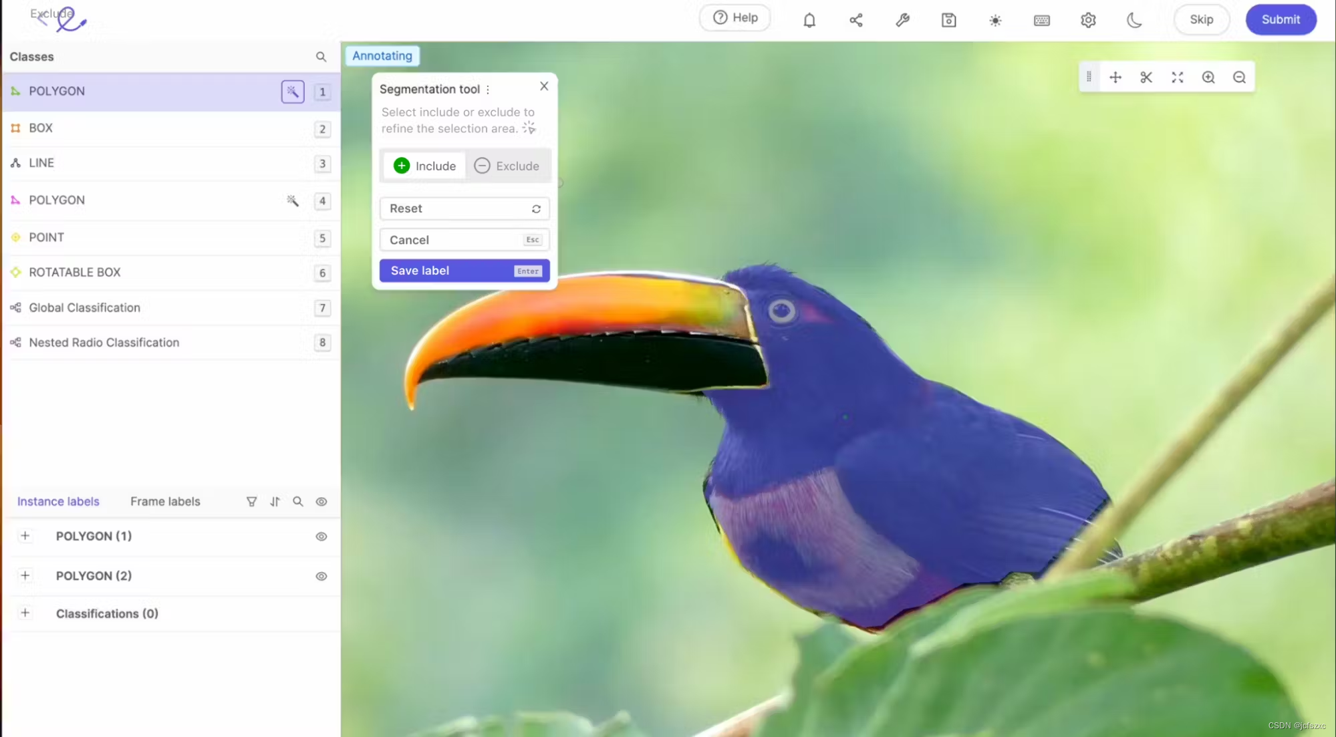Click the zoom in magnifier icon
1336x737 pixels.
tap(1208, 78)
